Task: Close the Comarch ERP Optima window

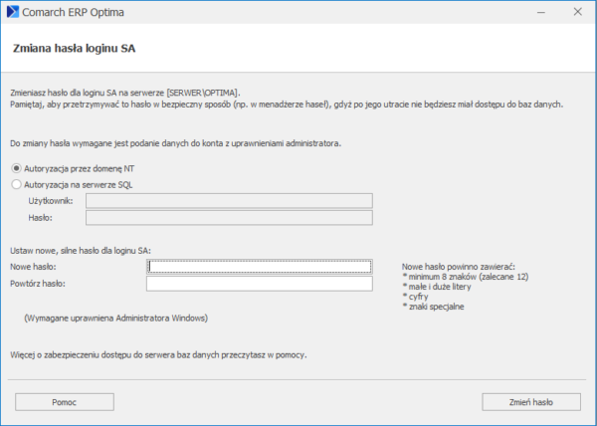Action: coord(577,12)
